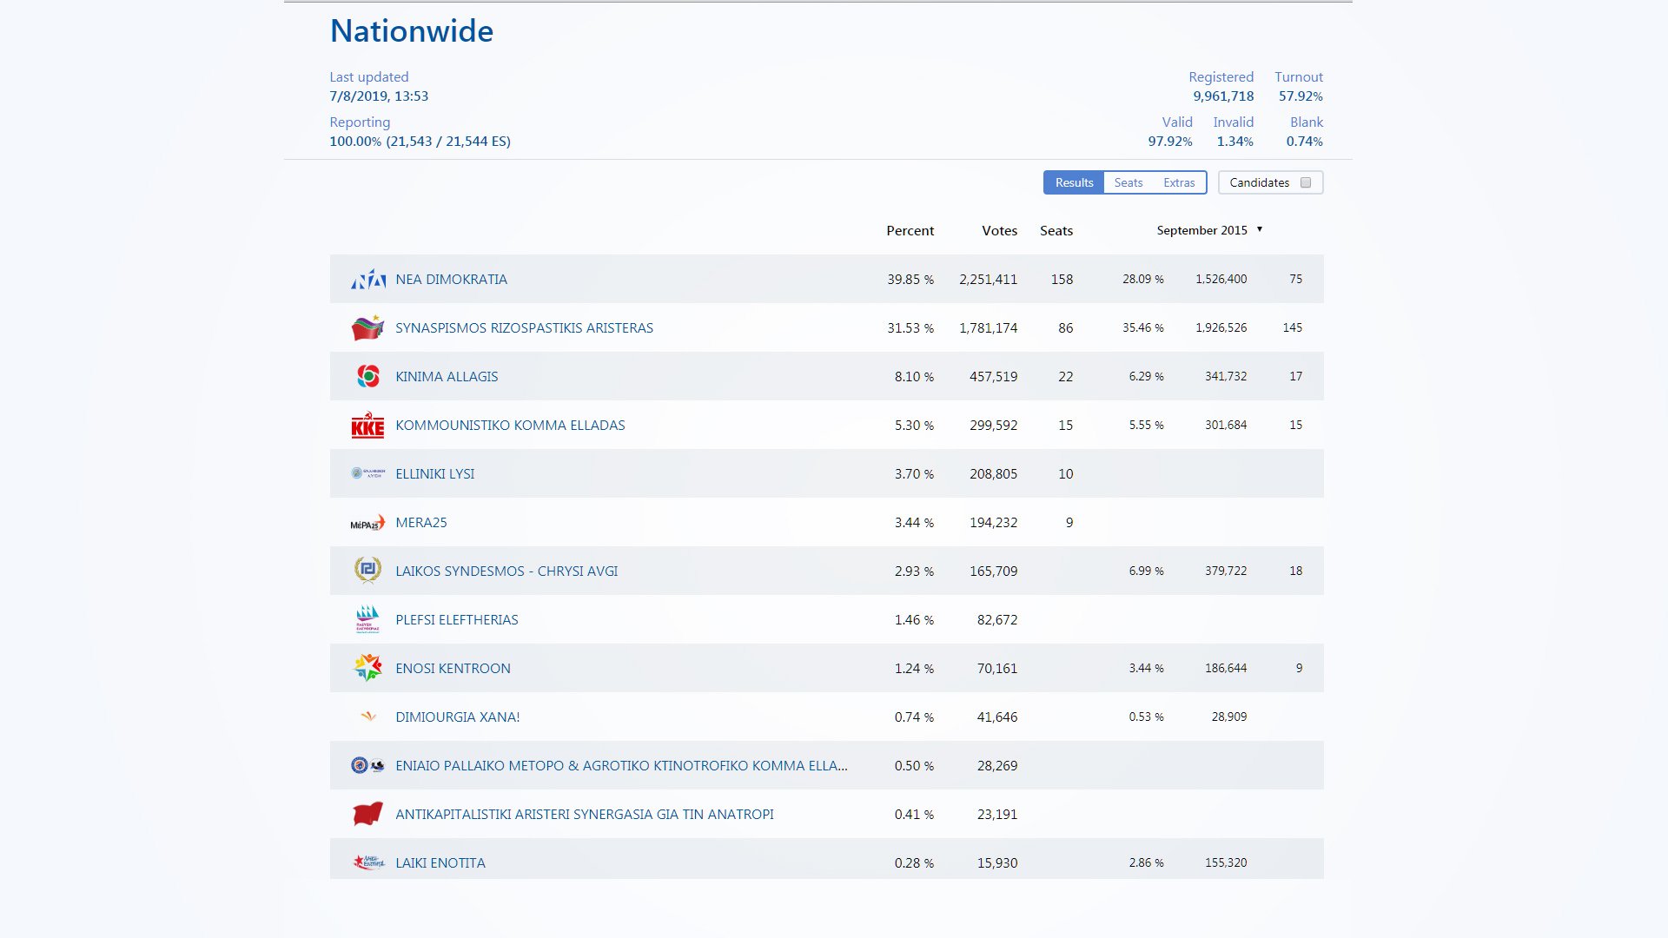This screenshot has width=1668, height=938.
Task: Click the ANTIKAPITALISTIKI ARISTERI SYNERGASIA party name
Action: (584, 815)
